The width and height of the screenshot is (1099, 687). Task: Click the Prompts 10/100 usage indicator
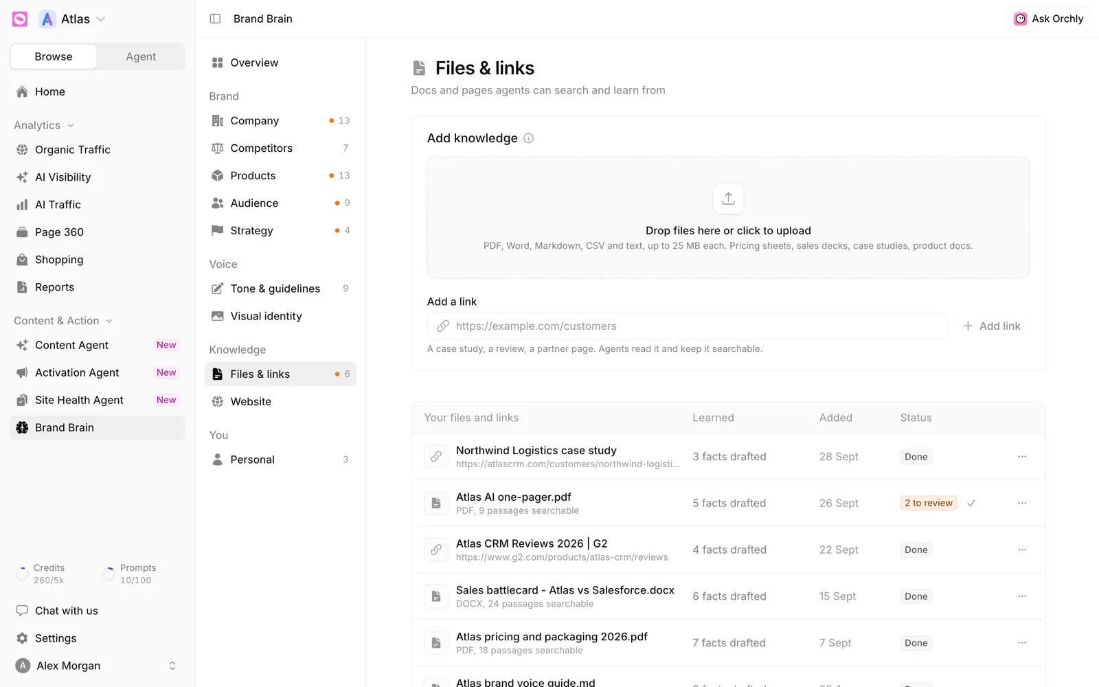[129, 574]
